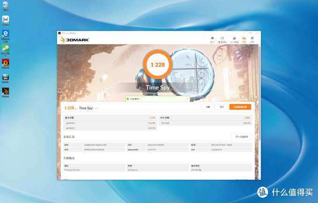318x203 pixels.
Task: Click the 2019-04-26 time value cell
Action: tap(231, 145)
